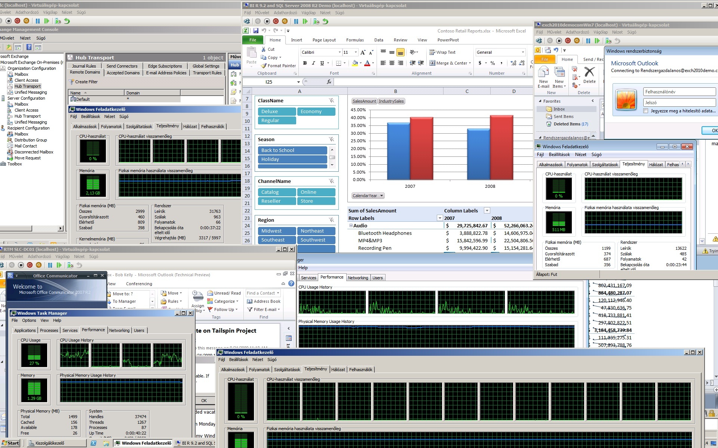The height and width of the screenshot is (448, 718).
Task: Select the Format Painter brush in Excel
Action: [264, 66]
